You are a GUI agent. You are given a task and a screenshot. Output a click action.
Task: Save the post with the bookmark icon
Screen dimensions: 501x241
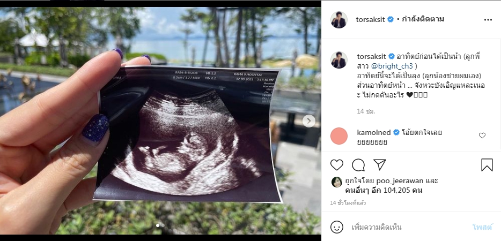click(x=487, y=165)
